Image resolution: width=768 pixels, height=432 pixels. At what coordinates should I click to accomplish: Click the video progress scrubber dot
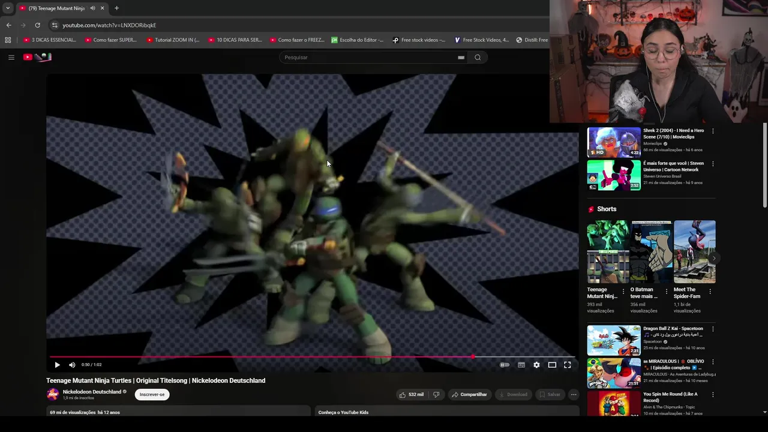tap(473, 356)
